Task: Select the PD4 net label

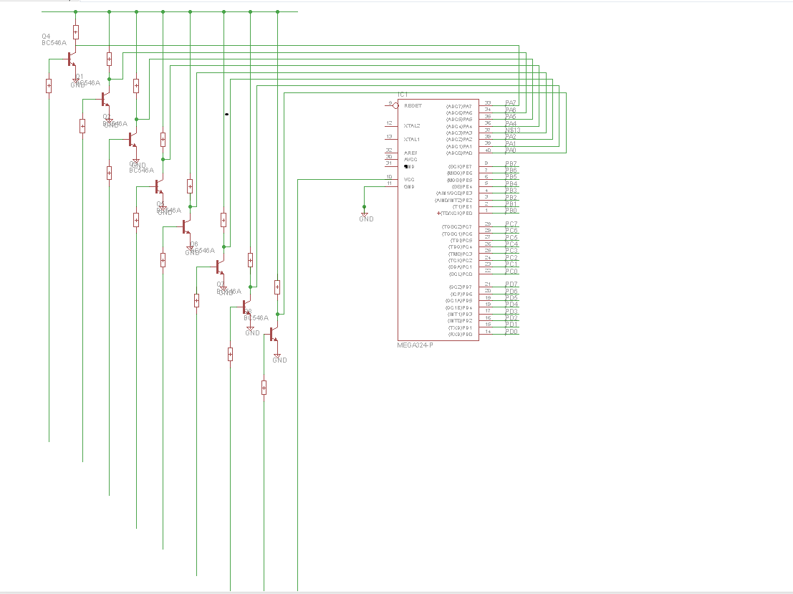Action: pos(511,305)
